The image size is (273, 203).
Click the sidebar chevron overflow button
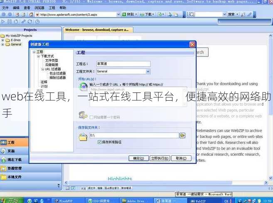coord(59,186)
